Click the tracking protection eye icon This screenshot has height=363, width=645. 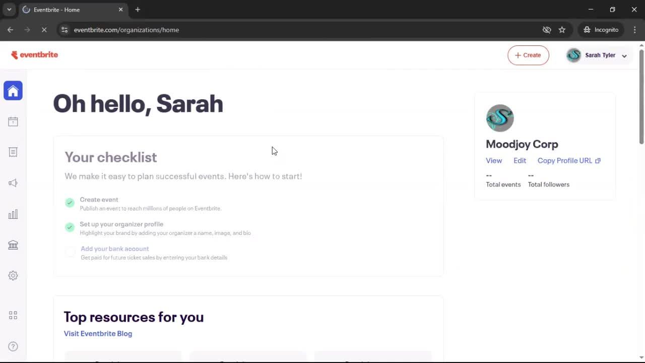tap(547, 30)
